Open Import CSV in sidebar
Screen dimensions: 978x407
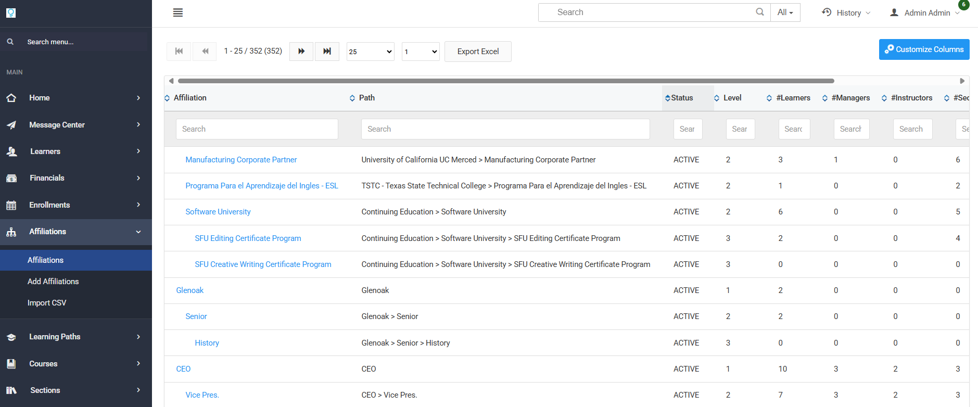(47, 303)
